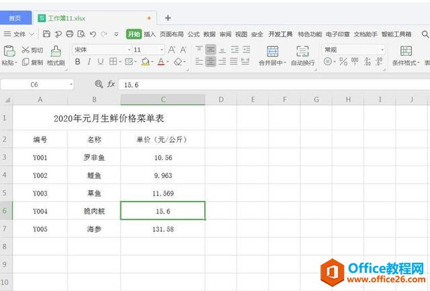Click the increase indent icon
430x291 pixels.
247,50
